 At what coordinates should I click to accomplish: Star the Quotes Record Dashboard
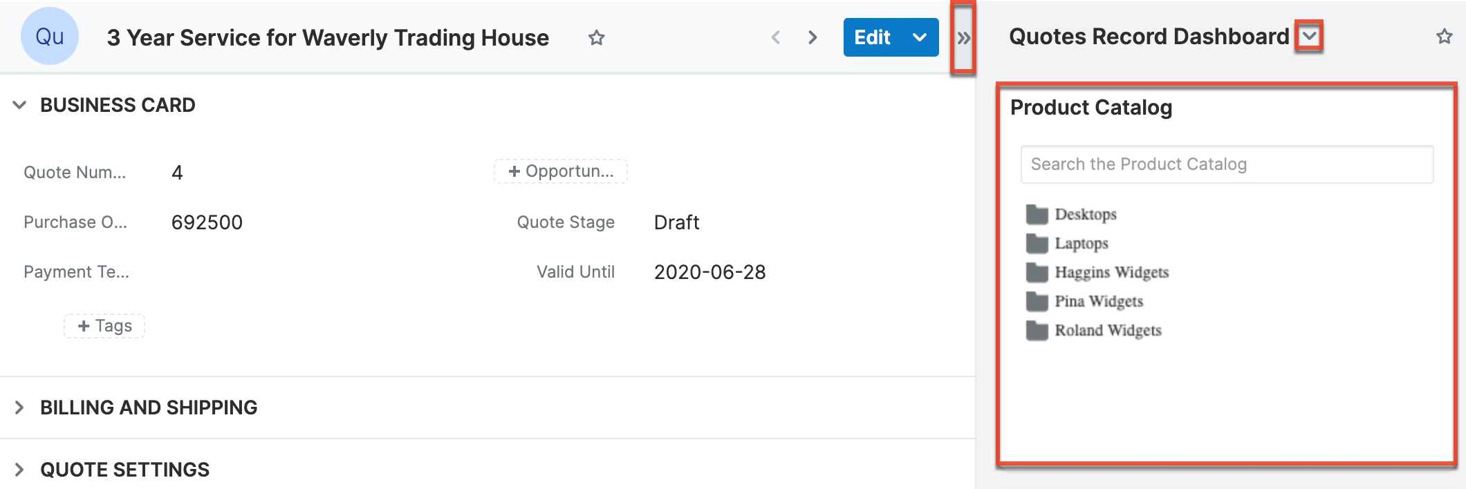pos(1444,37)
